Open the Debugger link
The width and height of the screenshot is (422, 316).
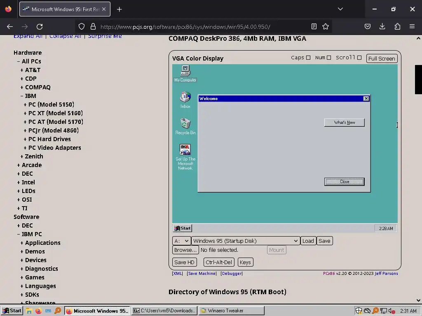click(x=232, y=274)
